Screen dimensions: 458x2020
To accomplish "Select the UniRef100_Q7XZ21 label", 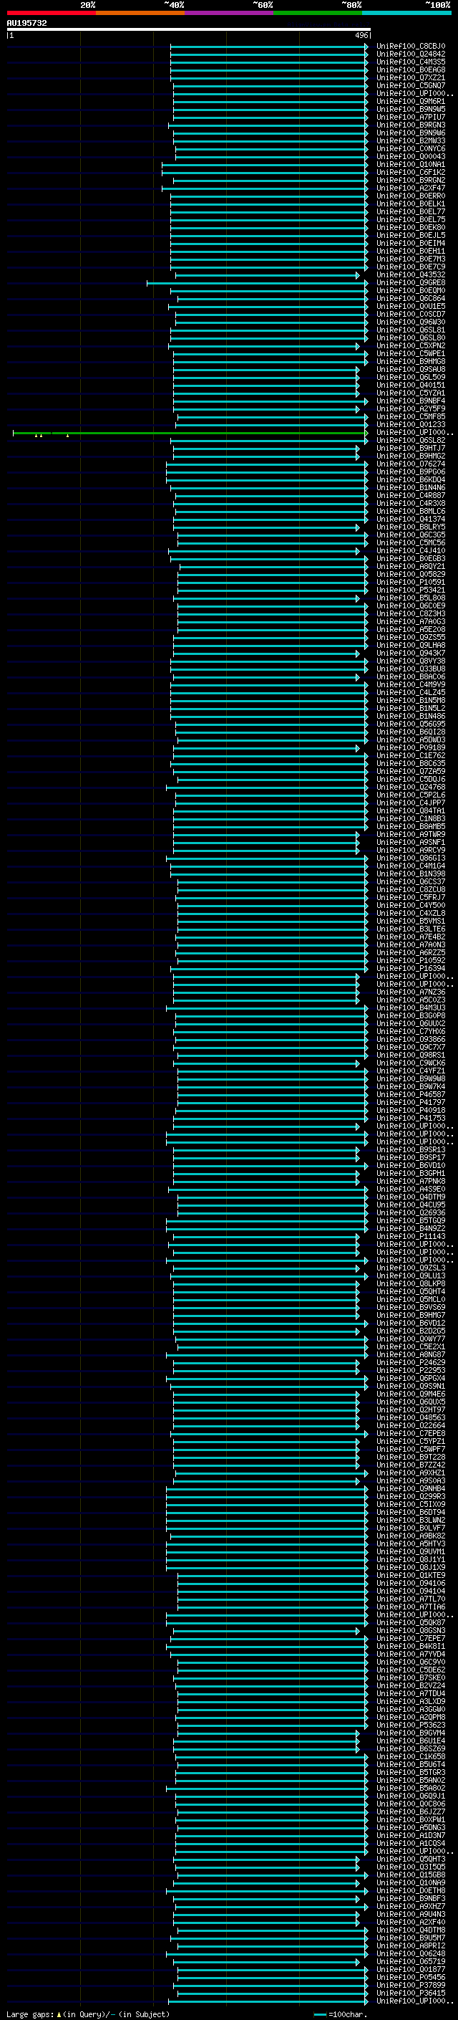I will pyautogui.click(x=411, y=77).
